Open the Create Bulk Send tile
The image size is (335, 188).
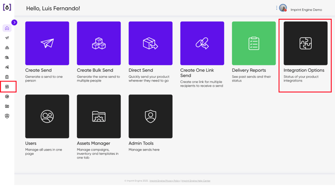tap(99, 43)
